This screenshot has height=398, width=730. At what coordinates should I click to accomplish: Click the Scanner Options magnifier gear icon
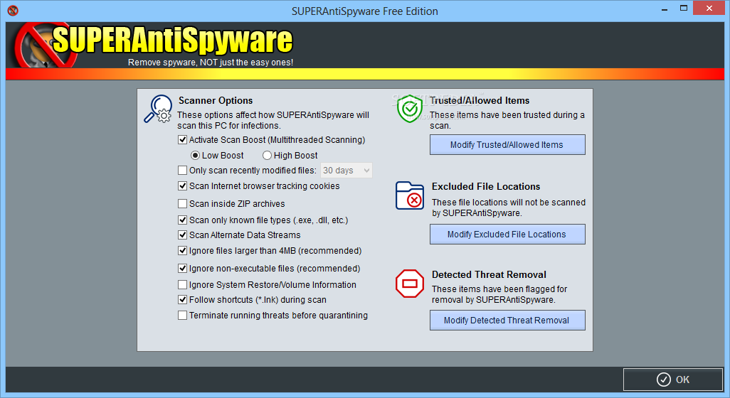coord(158,109)
